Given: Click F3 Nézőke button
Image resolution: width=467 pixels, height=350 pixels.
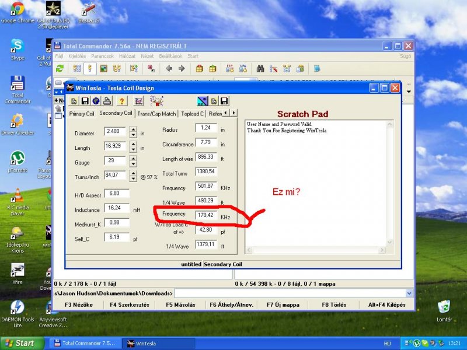Looking at the screenshot, I should (79, 304).
